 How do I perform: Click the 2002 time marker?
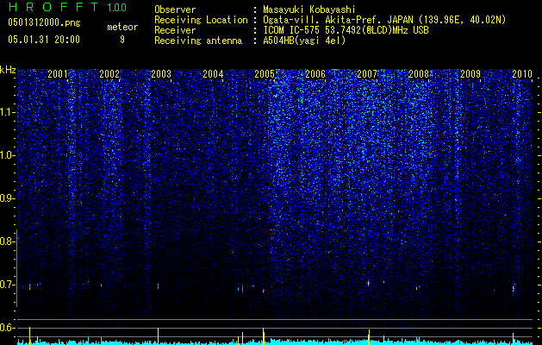(x=109, y=73)
